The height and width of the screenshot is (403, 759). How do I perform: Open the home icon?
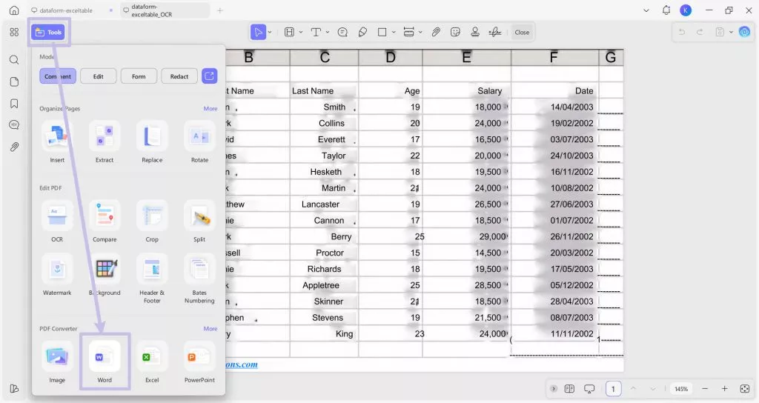(14, 10)
